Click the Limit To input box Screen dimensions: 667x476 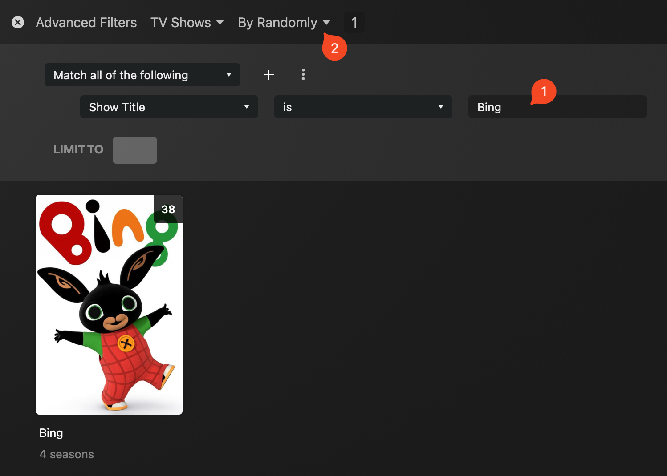135,150
